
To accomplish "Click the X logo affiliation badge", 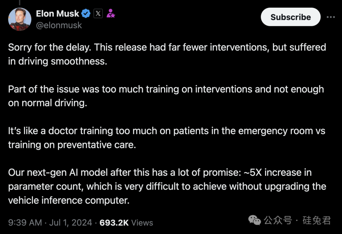I will (x=98, y=14).
